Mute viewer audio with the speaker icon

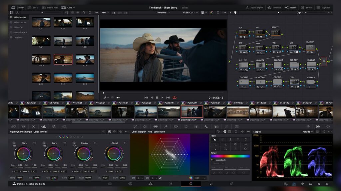point(118,97)
